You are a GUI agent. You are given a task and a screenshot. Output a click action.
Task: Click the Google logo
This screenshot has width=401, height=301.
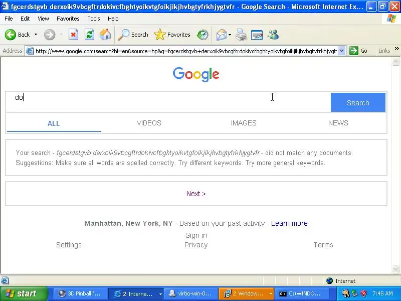pyautogui.click(x=196, y=74)
